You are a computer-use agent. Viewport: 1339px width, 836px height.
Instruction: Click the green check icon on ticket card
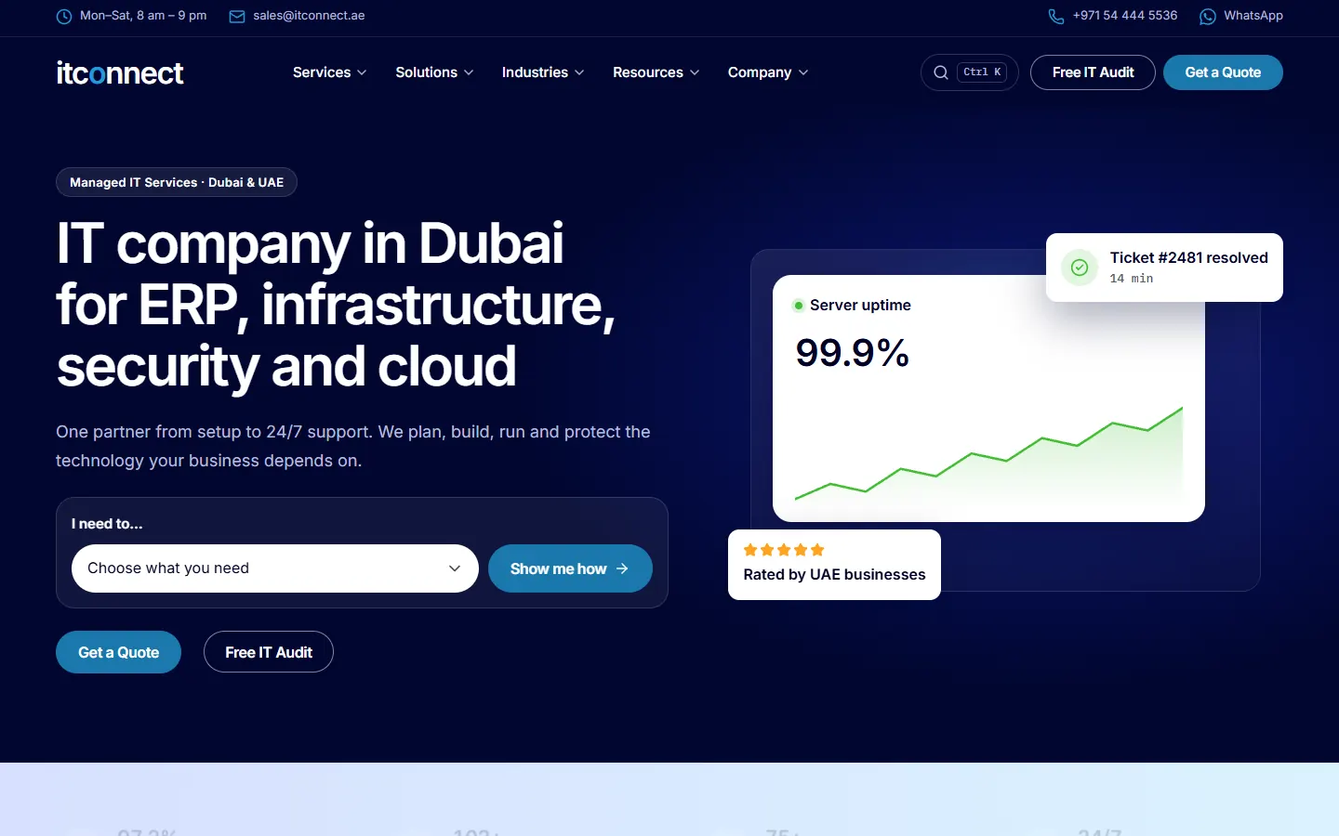pos(1080,268)
